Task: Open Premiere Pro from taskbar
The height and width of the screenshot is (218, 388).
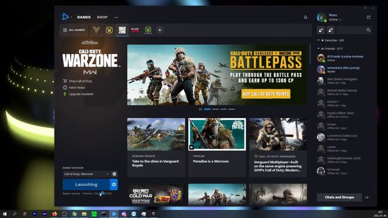Action: tap(35, 214)
